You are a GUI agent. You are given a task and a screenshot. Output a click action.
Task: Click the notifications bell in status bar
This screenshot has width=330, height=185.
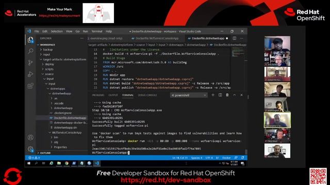(243, 158)
